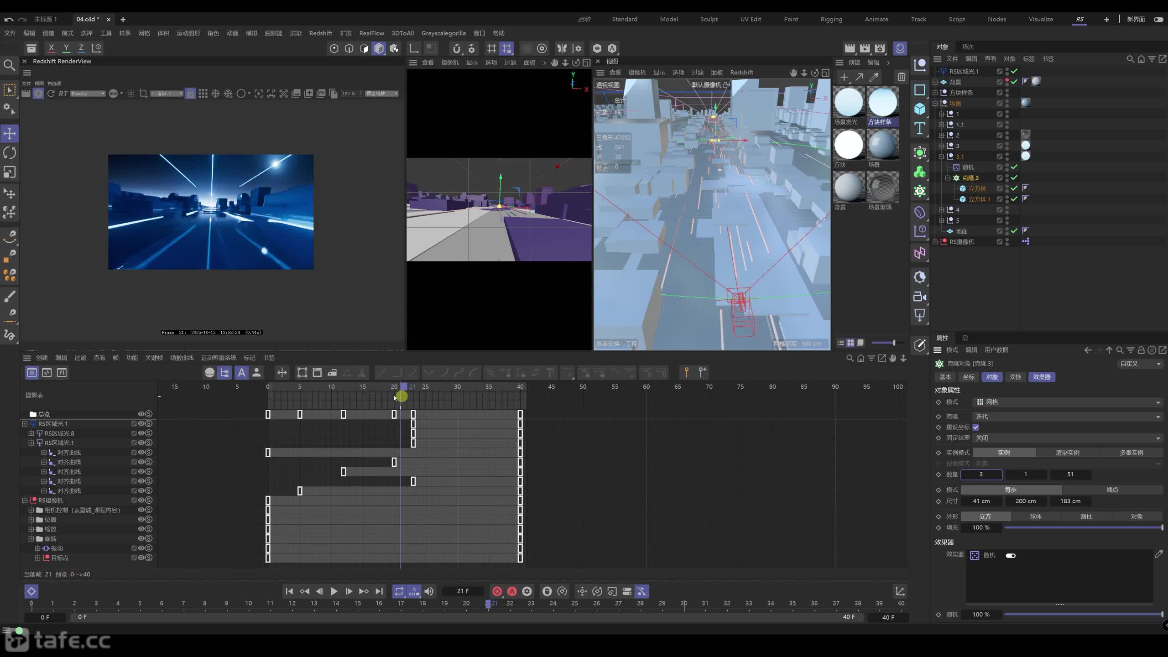Select 球体 shape button
This screenshot has height=657, width=1168.
(x=1036, y=516)
